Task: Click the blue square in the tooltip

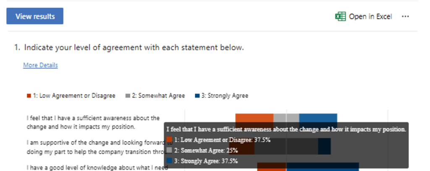Action: (x=170, y=161)
